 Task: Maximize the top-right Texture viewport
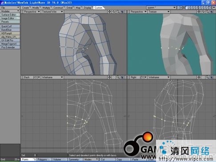212,12
